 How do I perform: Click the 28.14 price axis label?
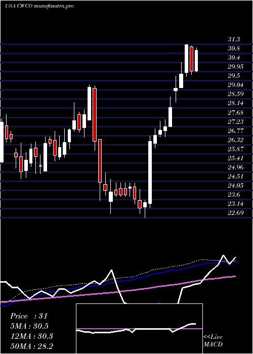point(235,103)
